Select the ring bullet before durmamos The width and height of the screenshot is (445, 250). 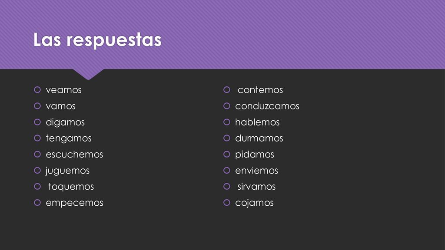[x=227, y=138]
